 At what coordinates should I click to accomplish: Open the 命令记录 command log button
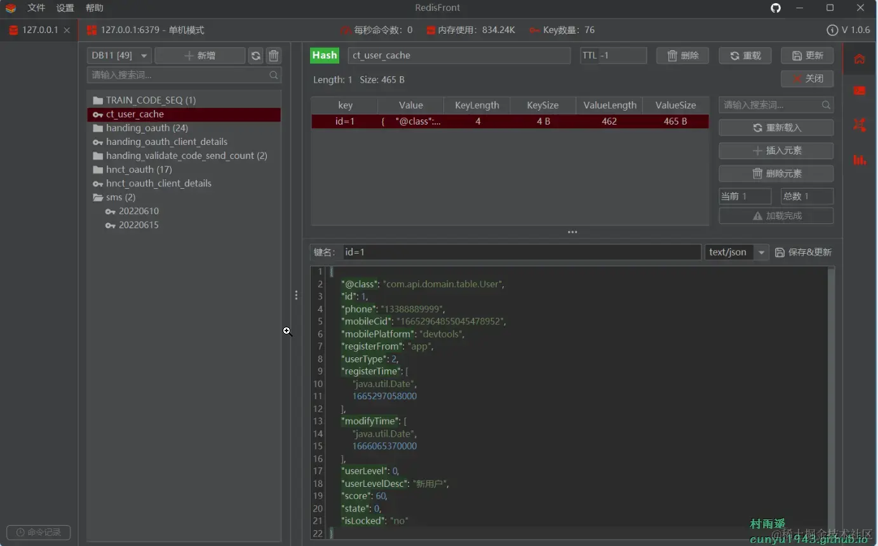pos(39,532)
